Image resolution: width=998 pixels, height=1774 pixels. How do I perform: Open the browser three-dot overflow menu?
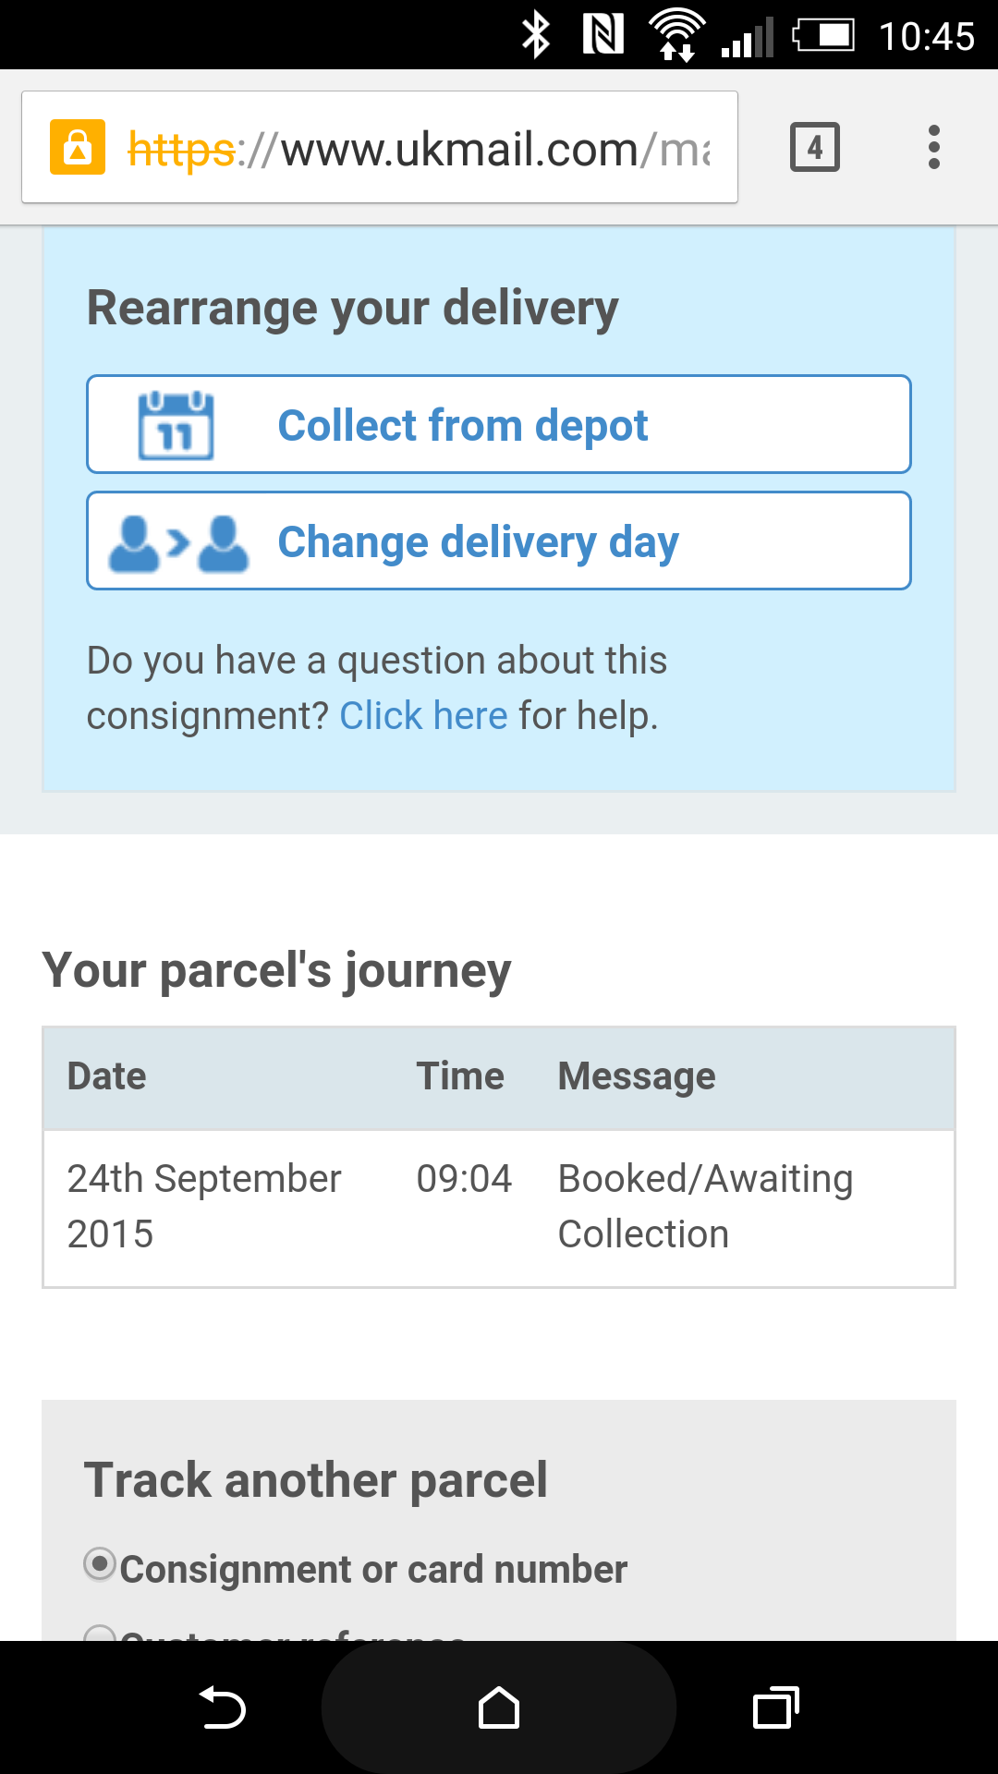pos(934,147)
